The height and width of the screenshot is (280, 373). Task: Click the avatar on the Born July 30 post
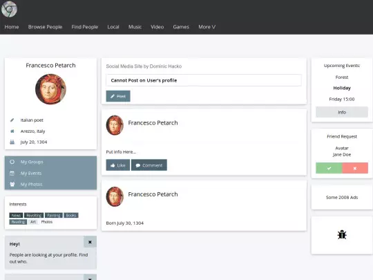(x=115, y=196)
